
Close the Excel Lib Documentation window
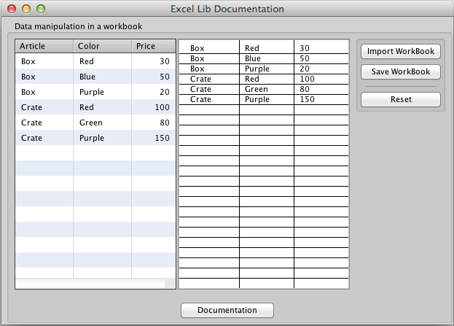click(x=12, y=9)
